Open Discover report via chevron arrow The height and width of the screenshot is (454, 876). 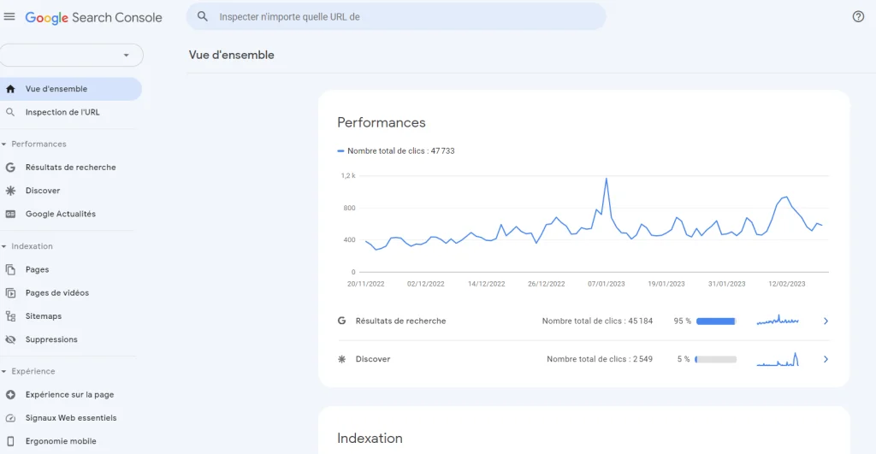pyautogui.click(x=826, y=359)
